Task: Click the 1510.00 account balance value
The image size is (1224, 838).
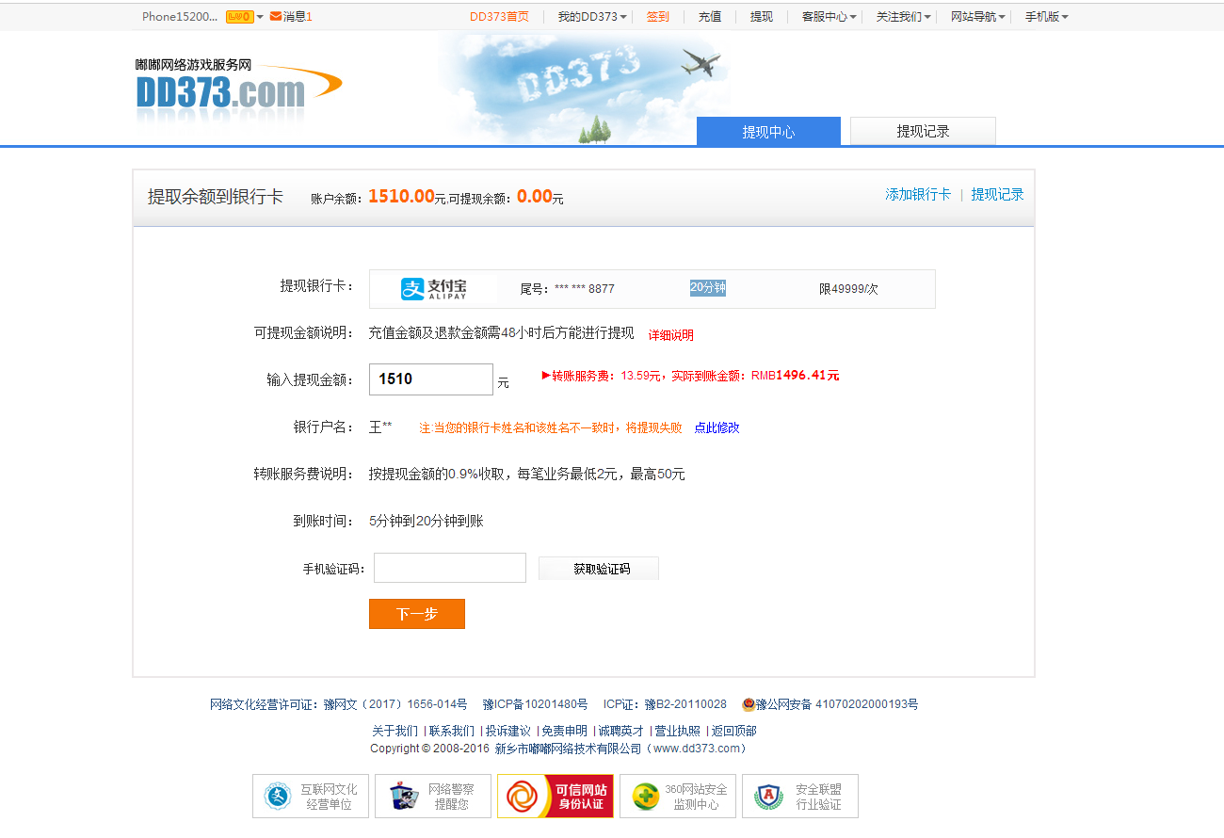Action: (x=401, y=196)
